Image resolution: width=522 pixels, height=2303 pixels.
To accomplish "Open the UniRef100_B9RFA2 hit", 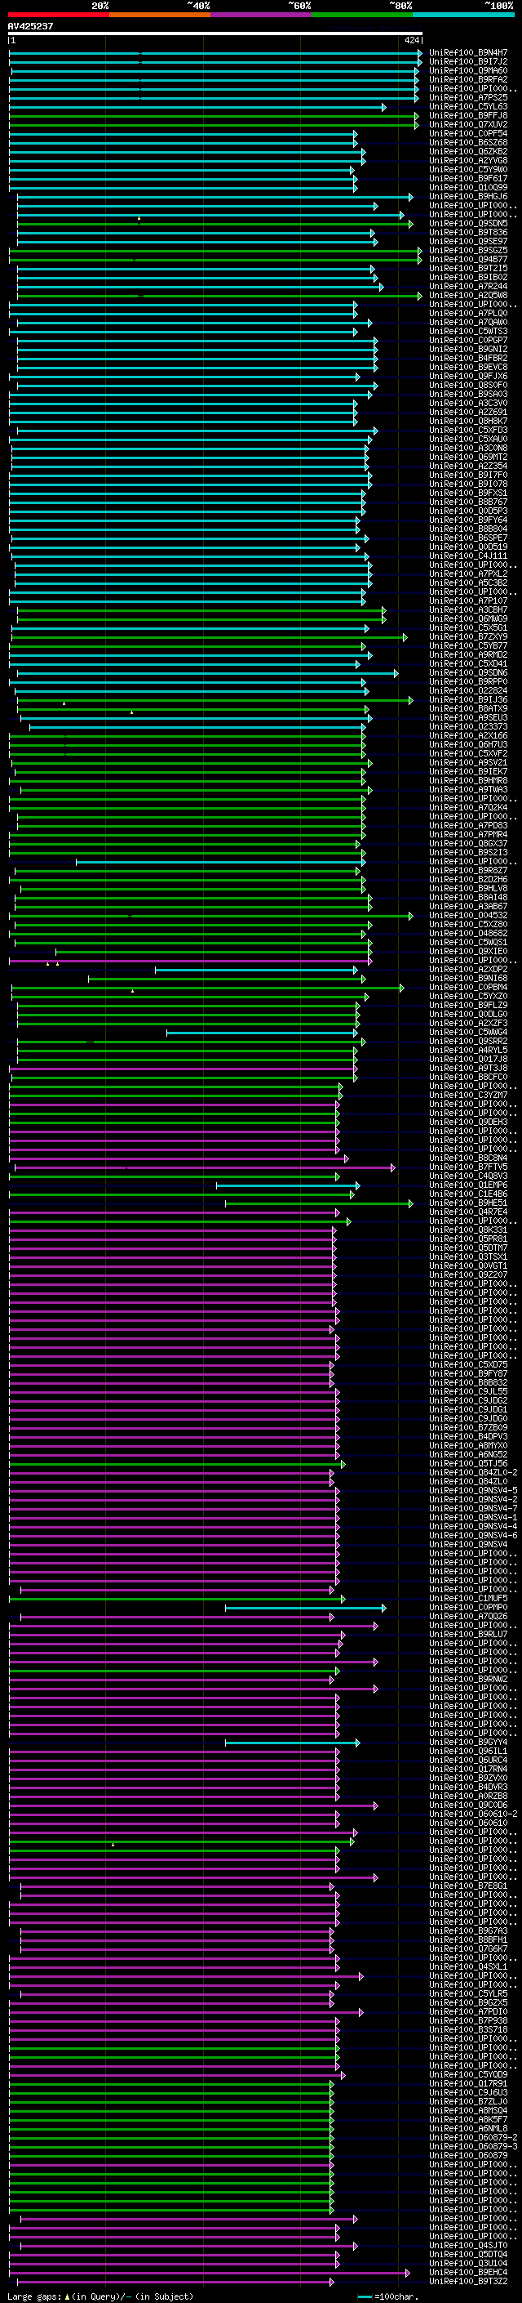I will click(468, 79).
